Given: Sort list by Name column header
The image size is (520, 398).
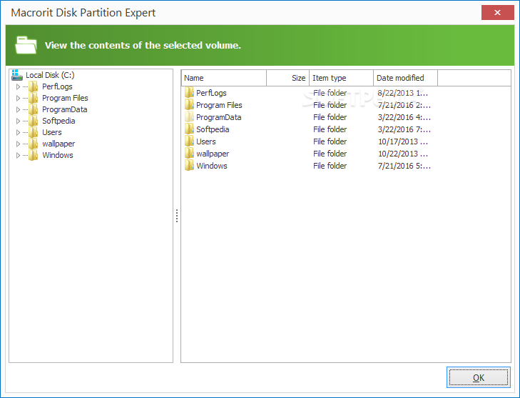Looking at the screenshot, I should [x=224, y=78].
